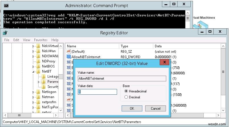Close the Edit DWORD dialog with X
Image resolution: width=229 pixels, height=127 pixels.
tap(165, 62)
